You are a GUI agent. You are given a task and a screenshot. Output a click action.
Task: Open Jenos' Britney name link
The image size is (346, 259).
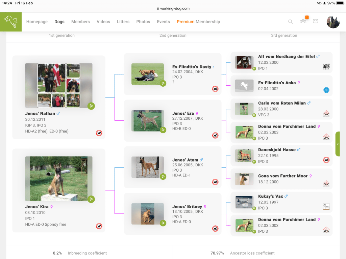[x=187, y=206]
